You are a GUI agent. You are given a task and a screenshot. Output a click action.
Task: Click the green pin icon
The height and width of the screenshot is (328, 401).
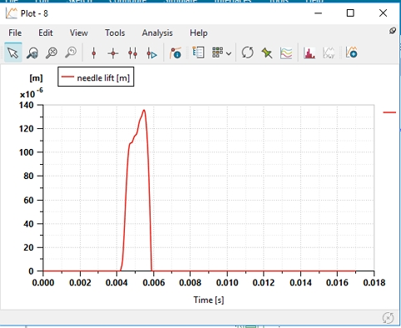267,52
